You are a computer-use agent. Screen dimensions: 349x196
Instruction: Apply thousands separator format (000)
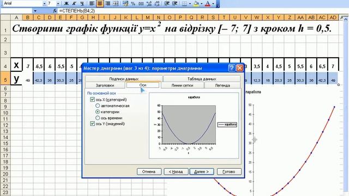tap(141, 4)
